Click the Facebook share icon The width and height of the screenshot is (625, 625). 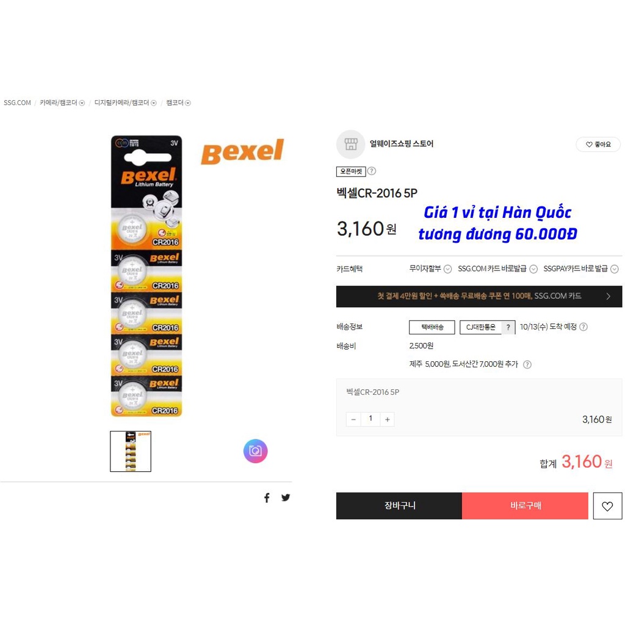click(x=267, y=497)
